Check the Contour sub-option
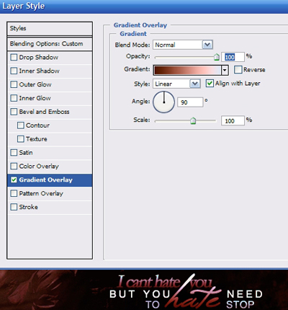288x310 pixels. click(21, 125)
